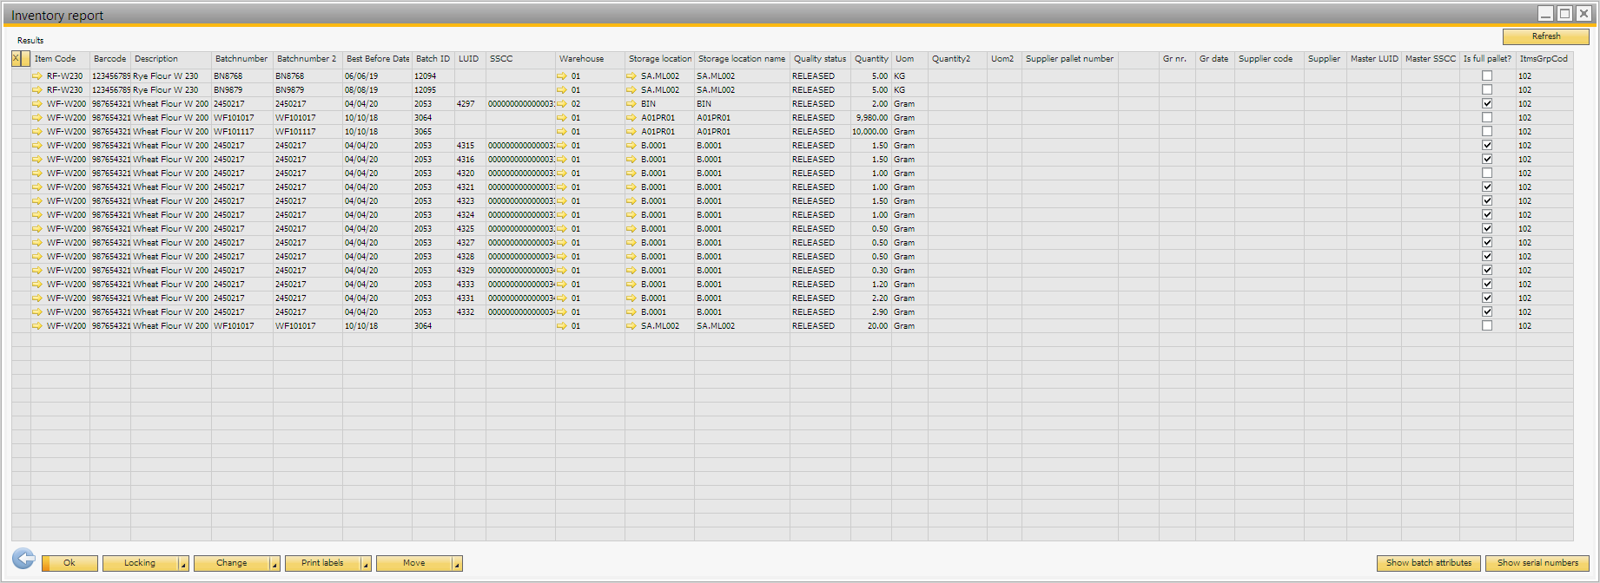
Task: Open the BIN storage location link arrow
Action: pyautogui.click(x=631, y=104)
